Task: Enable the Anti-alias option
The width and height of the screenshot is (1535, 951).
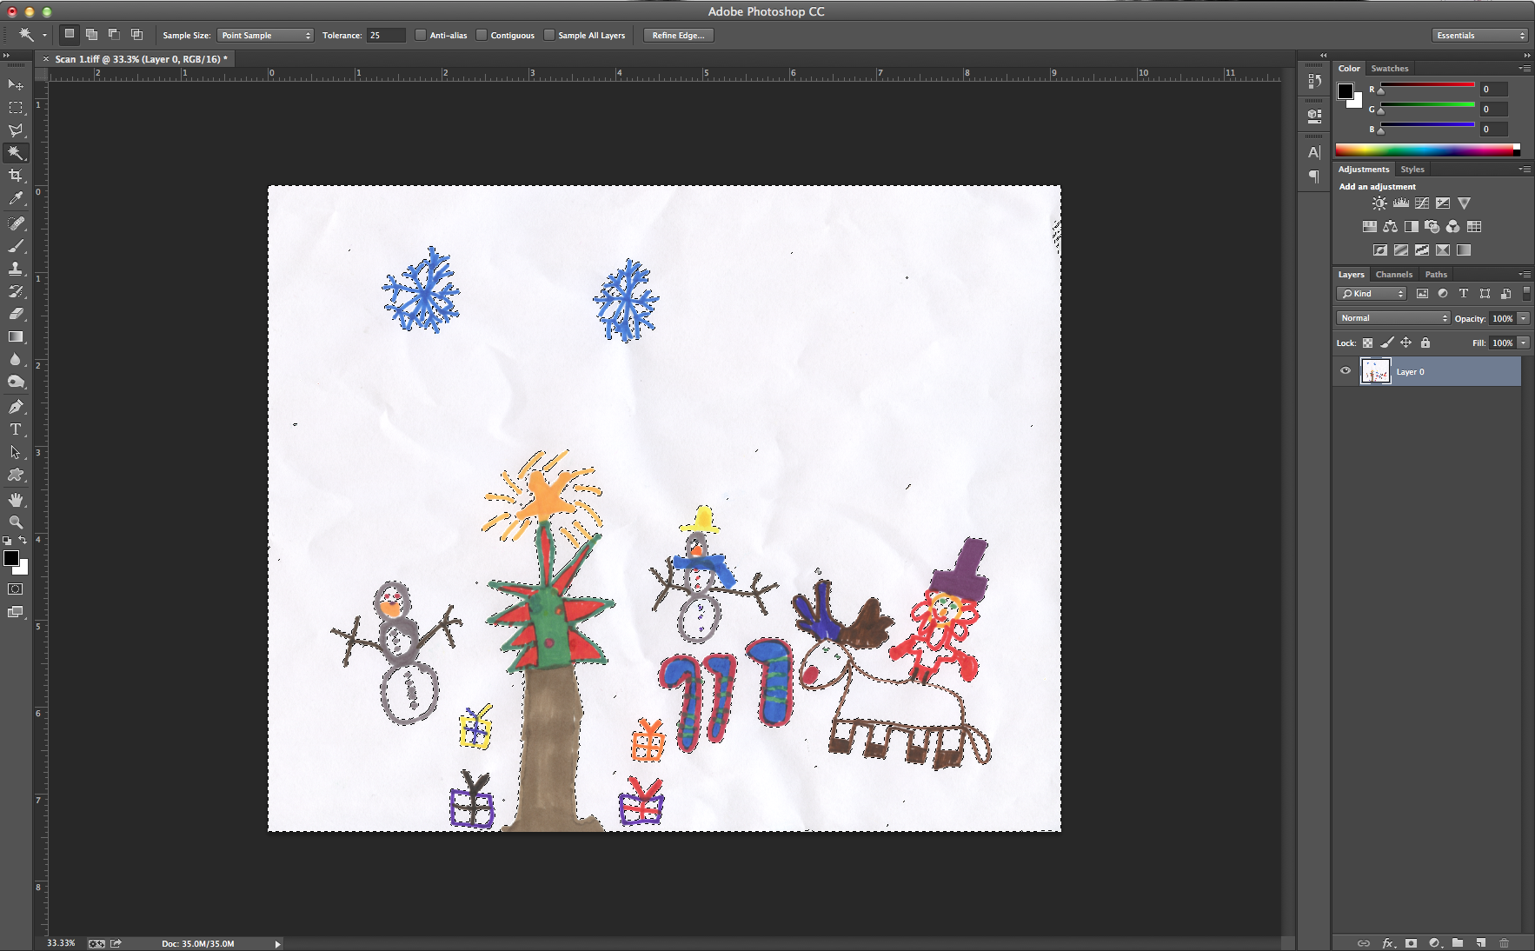Action: coord(420,35)
